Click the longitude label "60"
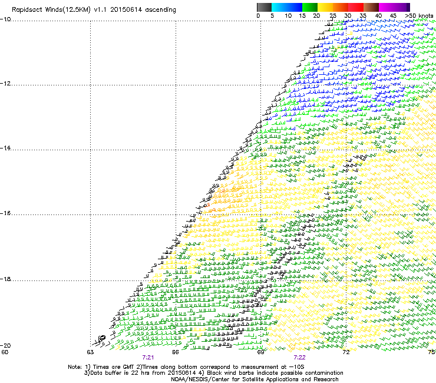The height and width of the screenshot is (383, 436). pyautogui.click(x=5, y=352)
